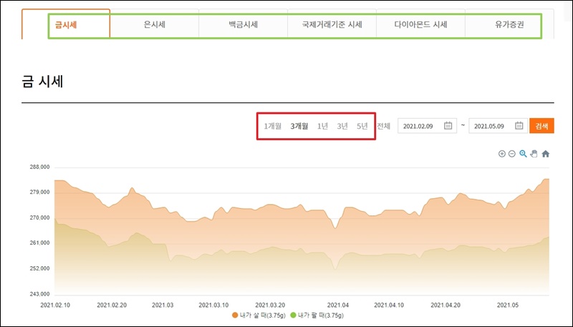Open the 다이아몬드 시세 tab
This screenshot has height=327, width=573.
pos(420,24)
